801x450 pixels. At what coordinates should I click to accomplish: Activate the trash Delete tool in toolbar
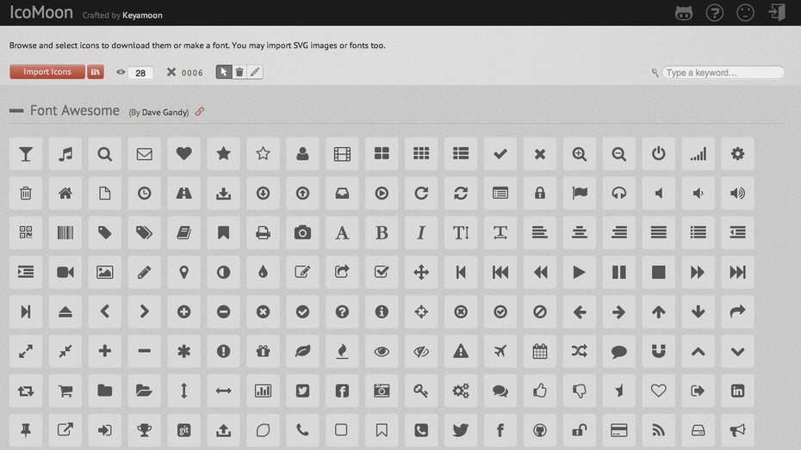point(239,72)
